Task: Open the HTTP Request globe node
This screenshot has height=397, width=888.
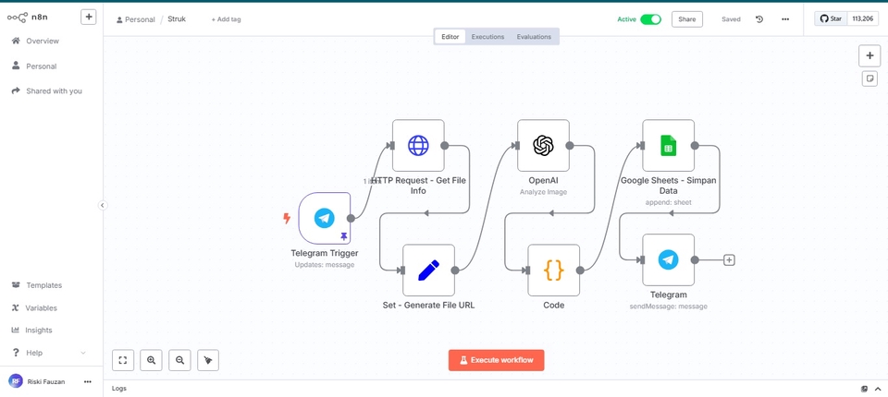Action: (418, 145)
